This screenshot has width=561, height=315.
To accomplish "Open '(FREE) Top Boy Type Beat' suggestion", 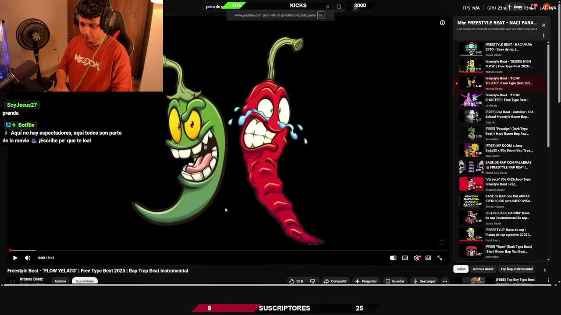I will 515,280.
